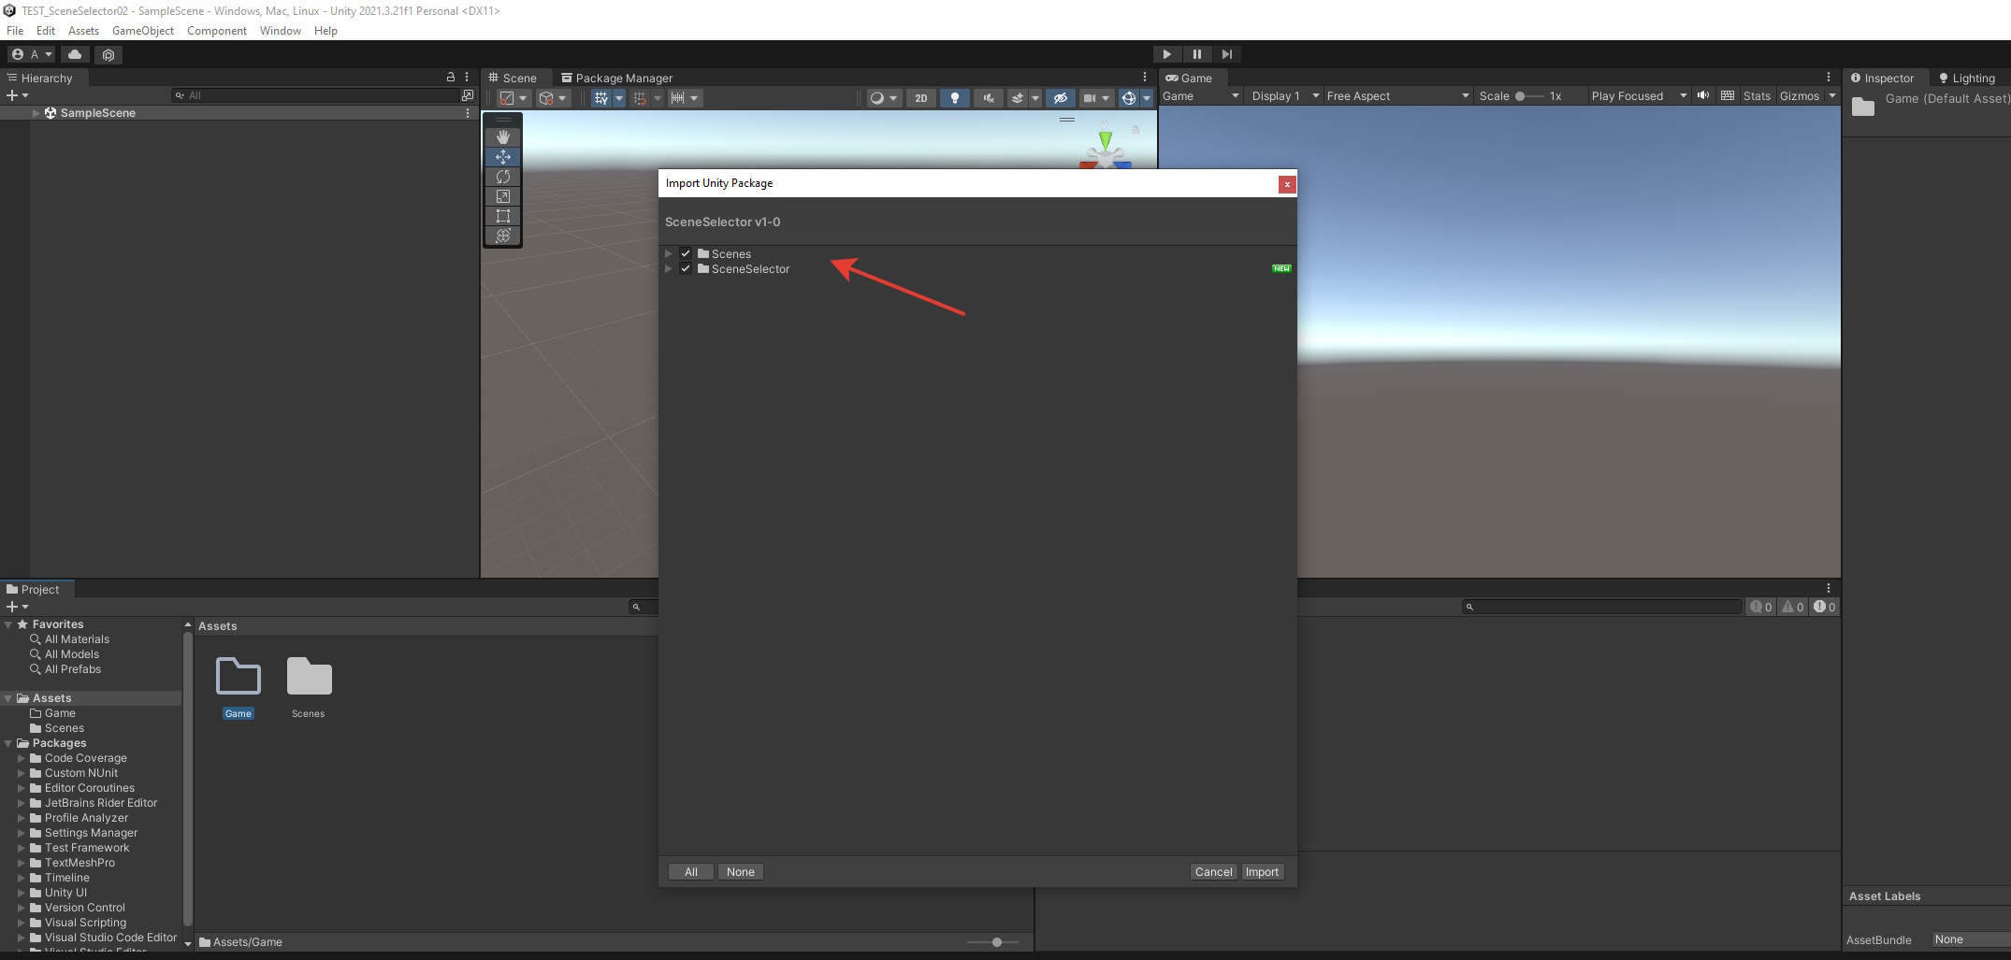Open the Assets menu

[83, 31]
